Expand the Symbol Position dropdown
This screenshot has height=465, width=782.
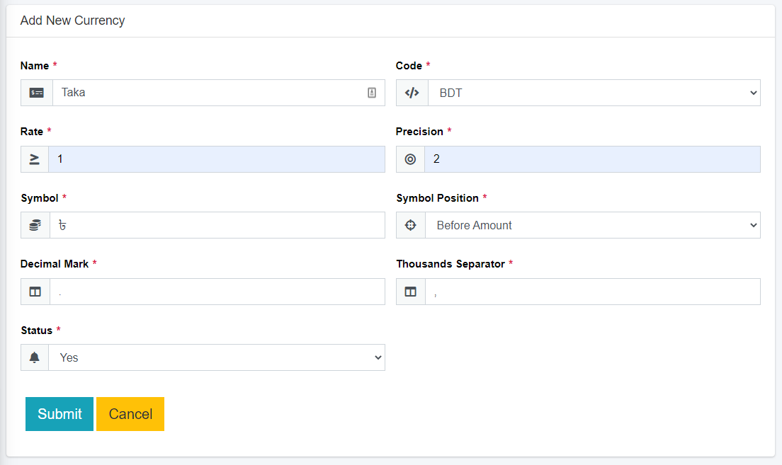coord(592,225)
